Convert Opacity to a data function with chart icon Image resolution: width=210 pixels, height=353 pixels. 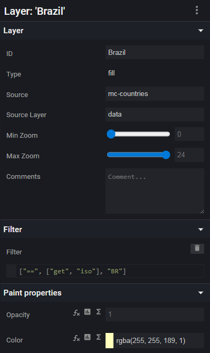[88, 312]
